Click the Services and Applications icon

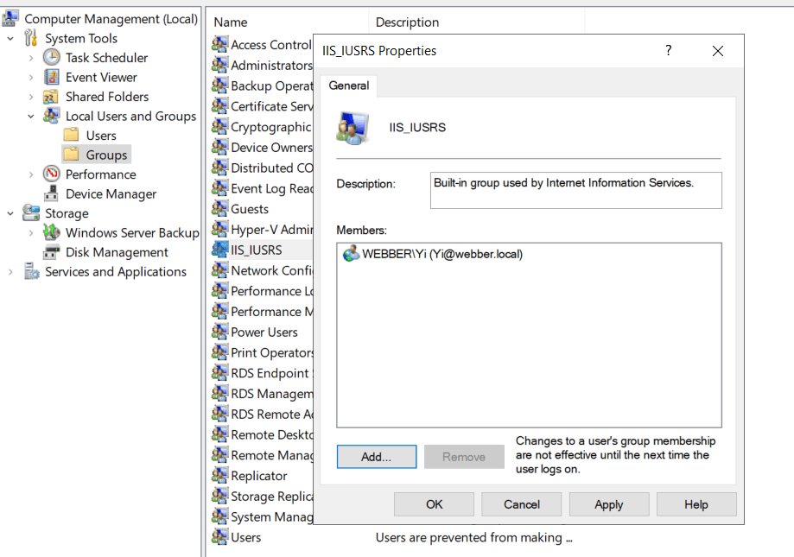pyautogui.click(x=32, y=272)
